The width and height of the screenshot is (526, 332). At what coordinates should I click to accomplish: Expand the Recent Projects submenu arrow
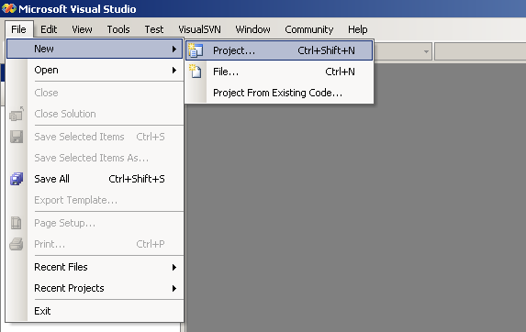pos(174,288)
